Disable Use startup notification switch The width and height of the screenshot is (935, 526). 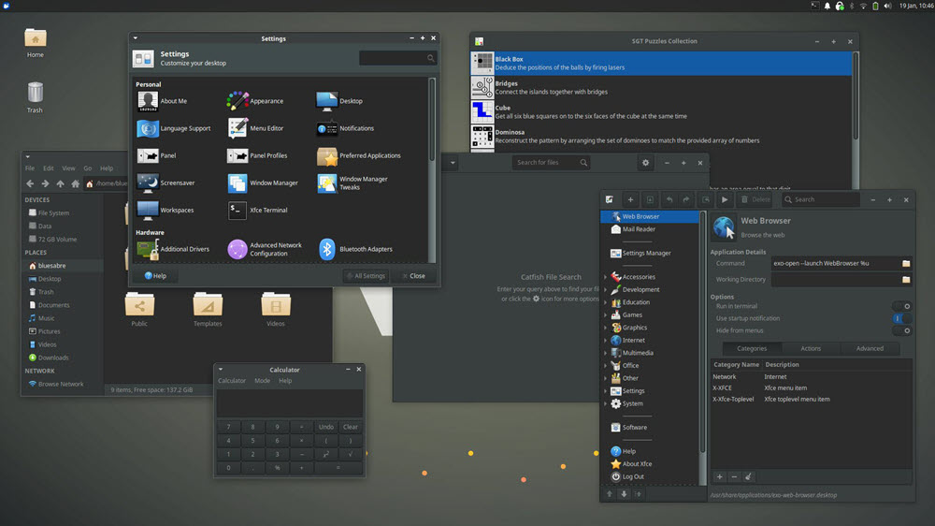pyautogui.click(x=901, y=318)
